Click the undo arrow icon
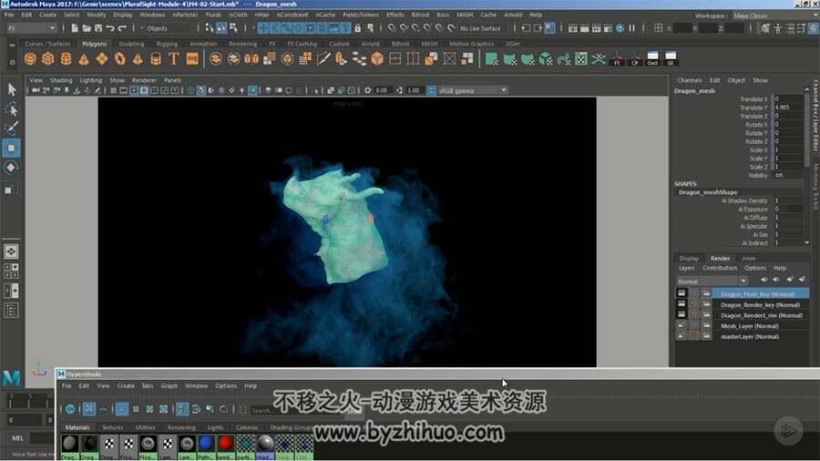Image resolution: width=820 pixels, height=461 pixels. [110, 28]
